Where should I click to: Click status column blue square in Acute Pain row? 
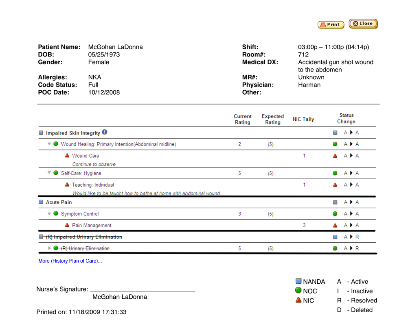335,202
